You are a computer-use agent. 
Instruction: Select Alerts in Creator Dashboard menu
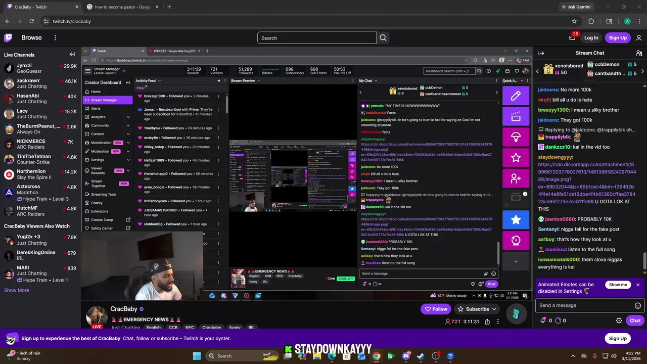click(x=107, y=109)
